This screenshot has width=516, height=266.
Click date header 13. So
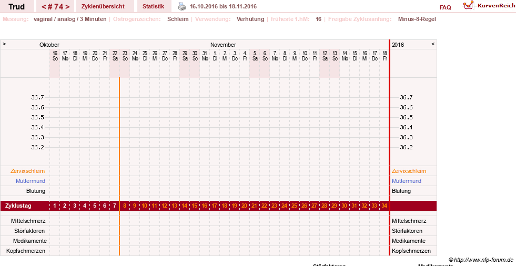[335, 56]
